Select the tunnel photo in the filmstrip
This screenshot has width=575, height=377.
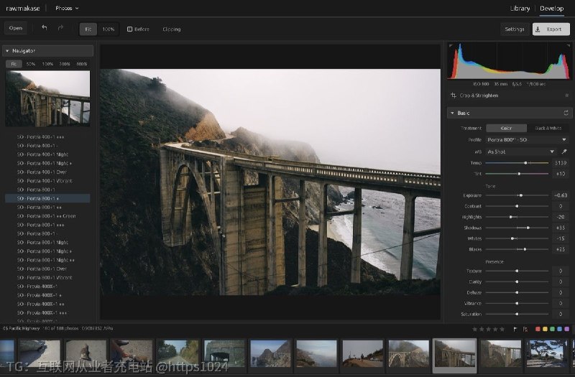point(224,353)
